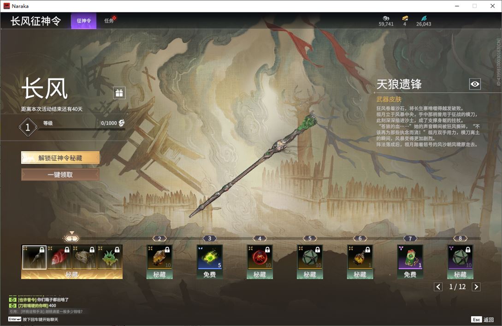
Task: Click the 解锁征神令秘藏 button
Action: click(60, 158)
